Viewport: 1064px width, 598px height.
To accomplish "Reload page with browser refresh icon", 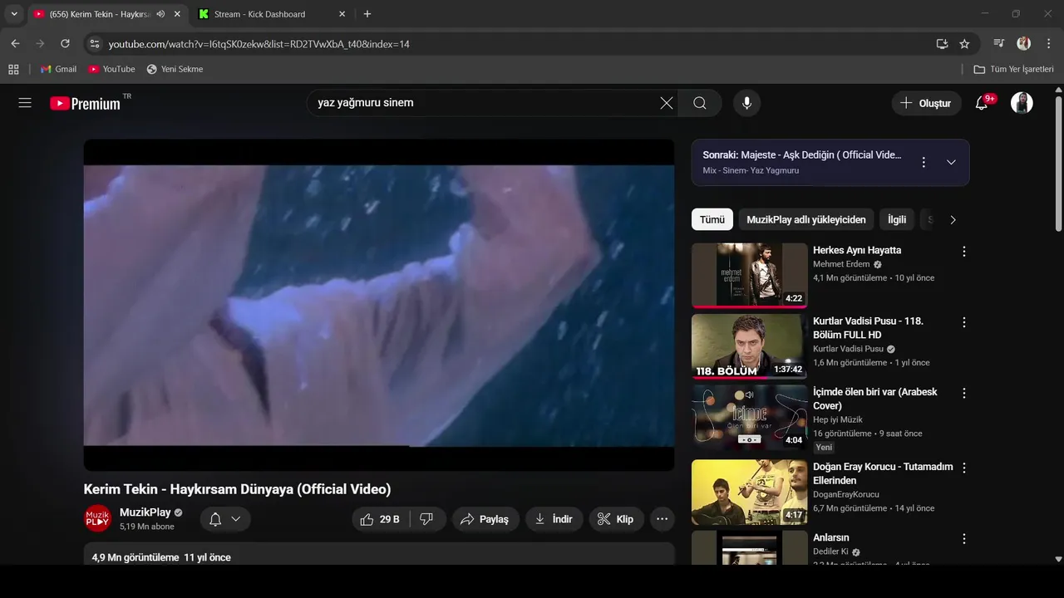I will [65, 43].
